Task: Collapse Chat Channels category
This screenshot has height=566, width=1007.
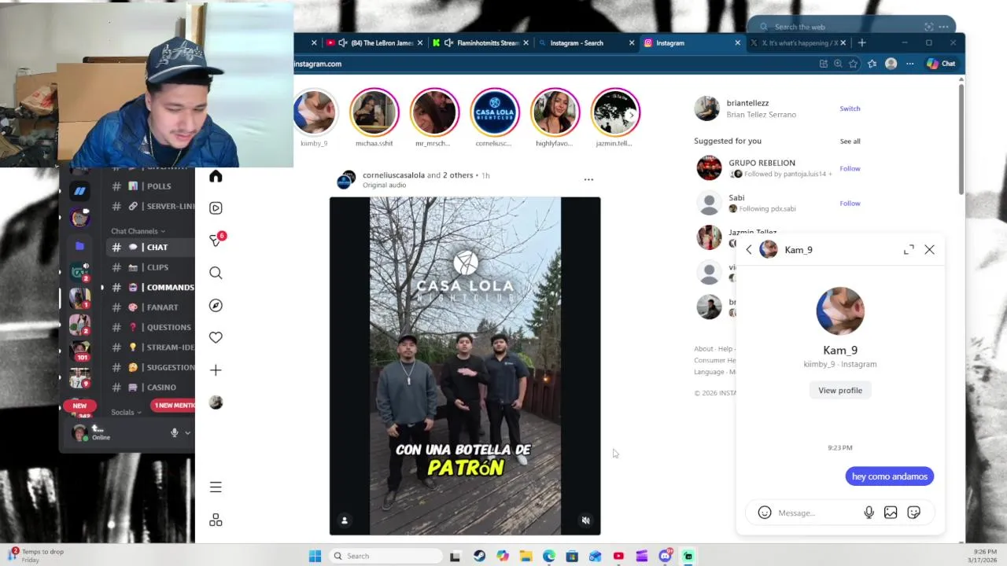Action: (x=138, y=231)
